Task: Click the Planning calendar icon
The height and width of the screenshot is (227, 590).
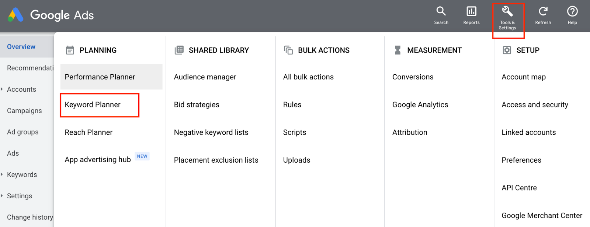Action: (70, 50)
